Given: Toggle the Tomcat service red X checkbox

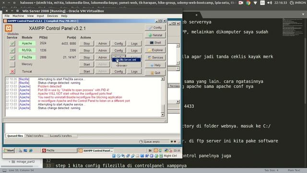Looking at the screenshot, I should (x=12, y=72).
